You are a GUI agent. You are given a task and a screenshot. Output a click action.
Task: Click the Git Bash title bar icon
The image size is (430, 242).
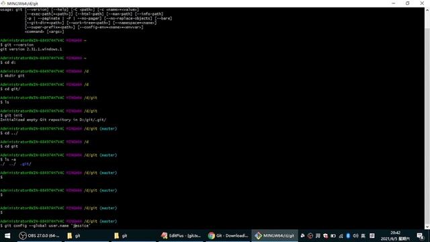pos(3,3)
